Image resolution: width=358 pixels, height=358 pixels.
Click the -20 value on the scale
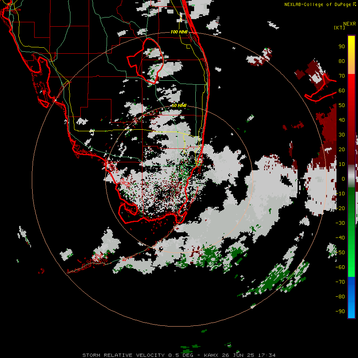[x=340, y=208]
